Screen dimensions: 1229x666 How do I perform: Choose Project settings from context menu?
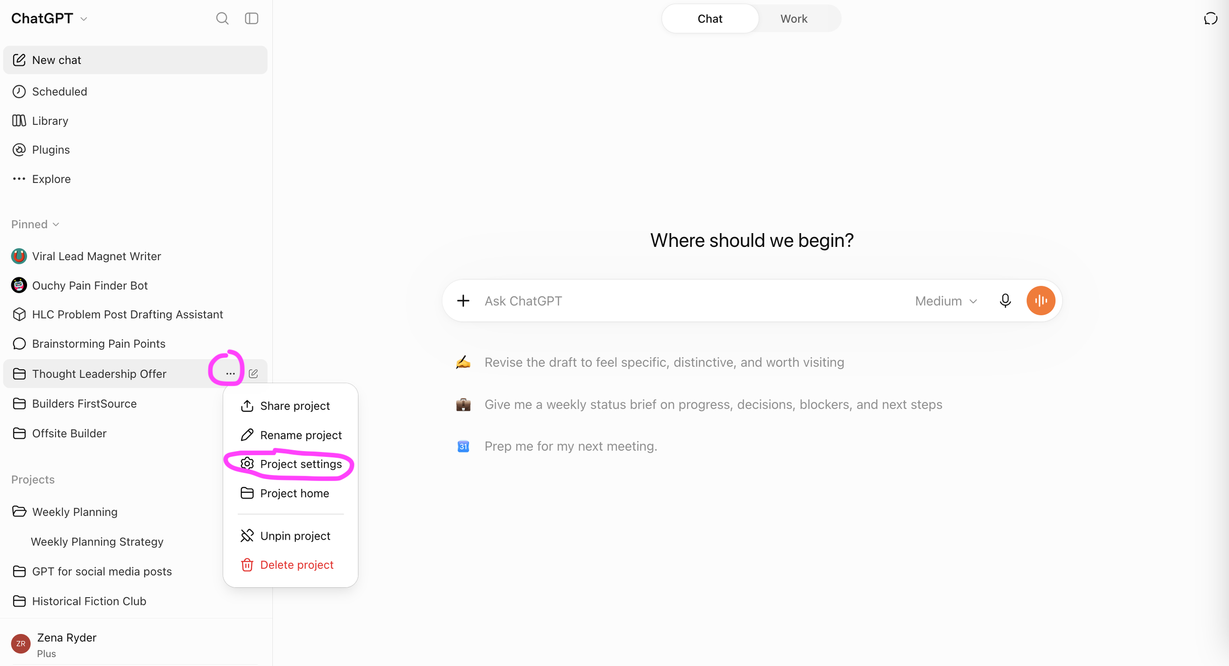coord(291,464)
